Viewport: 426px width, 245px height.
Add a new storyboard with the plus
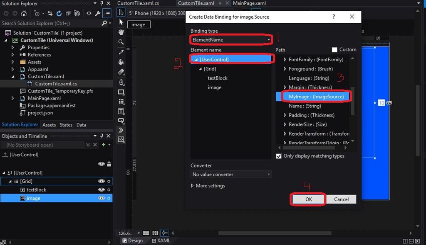pyautogui.click(x=103, y=145)
